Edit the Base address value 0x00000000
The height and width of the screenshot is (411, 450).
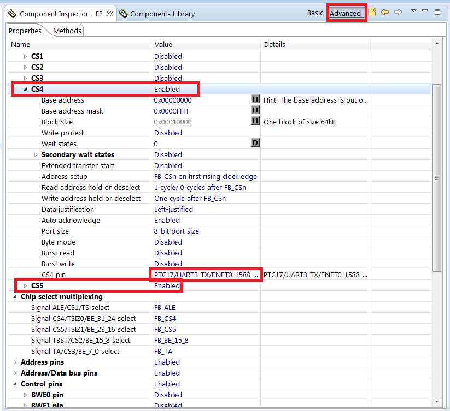click(172, 100)
